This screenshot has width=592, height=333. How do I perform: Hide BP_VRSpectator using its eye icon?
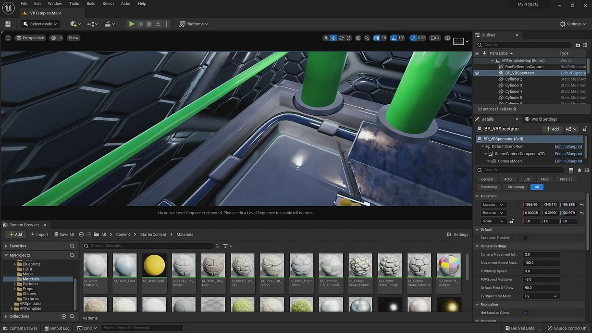click(x=477, y=73)
